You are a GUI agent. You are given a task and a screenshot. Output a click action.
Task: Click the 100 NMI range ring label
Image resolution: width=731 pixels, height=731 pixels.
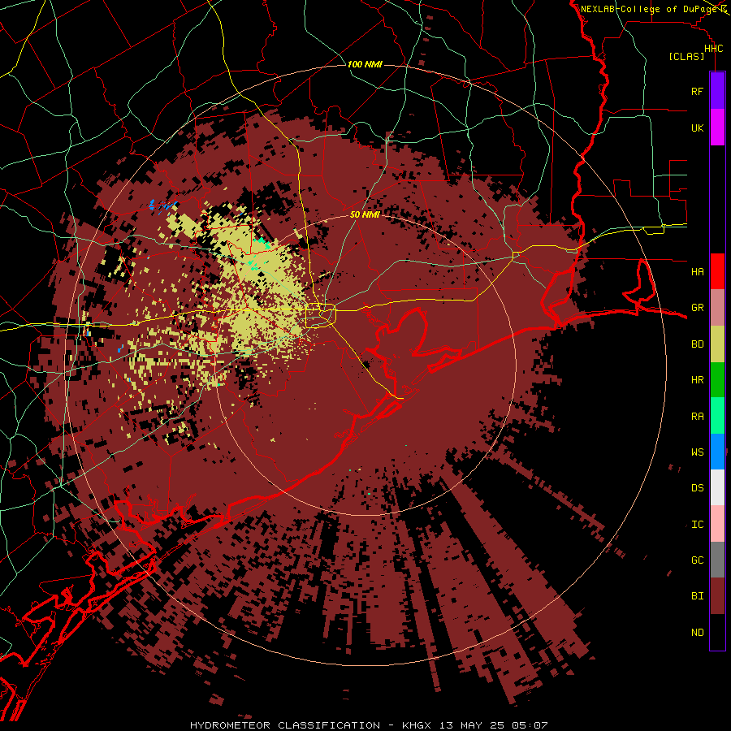tap(365, 64)
